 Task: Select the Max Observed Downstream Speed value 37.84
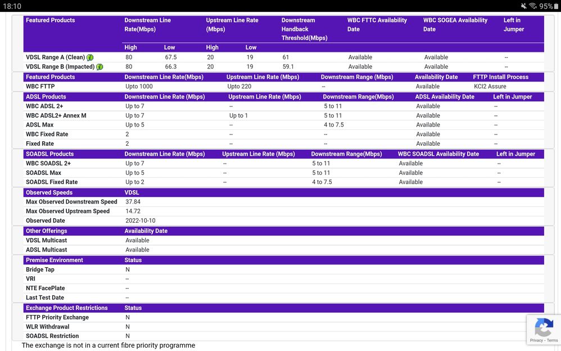133,202
